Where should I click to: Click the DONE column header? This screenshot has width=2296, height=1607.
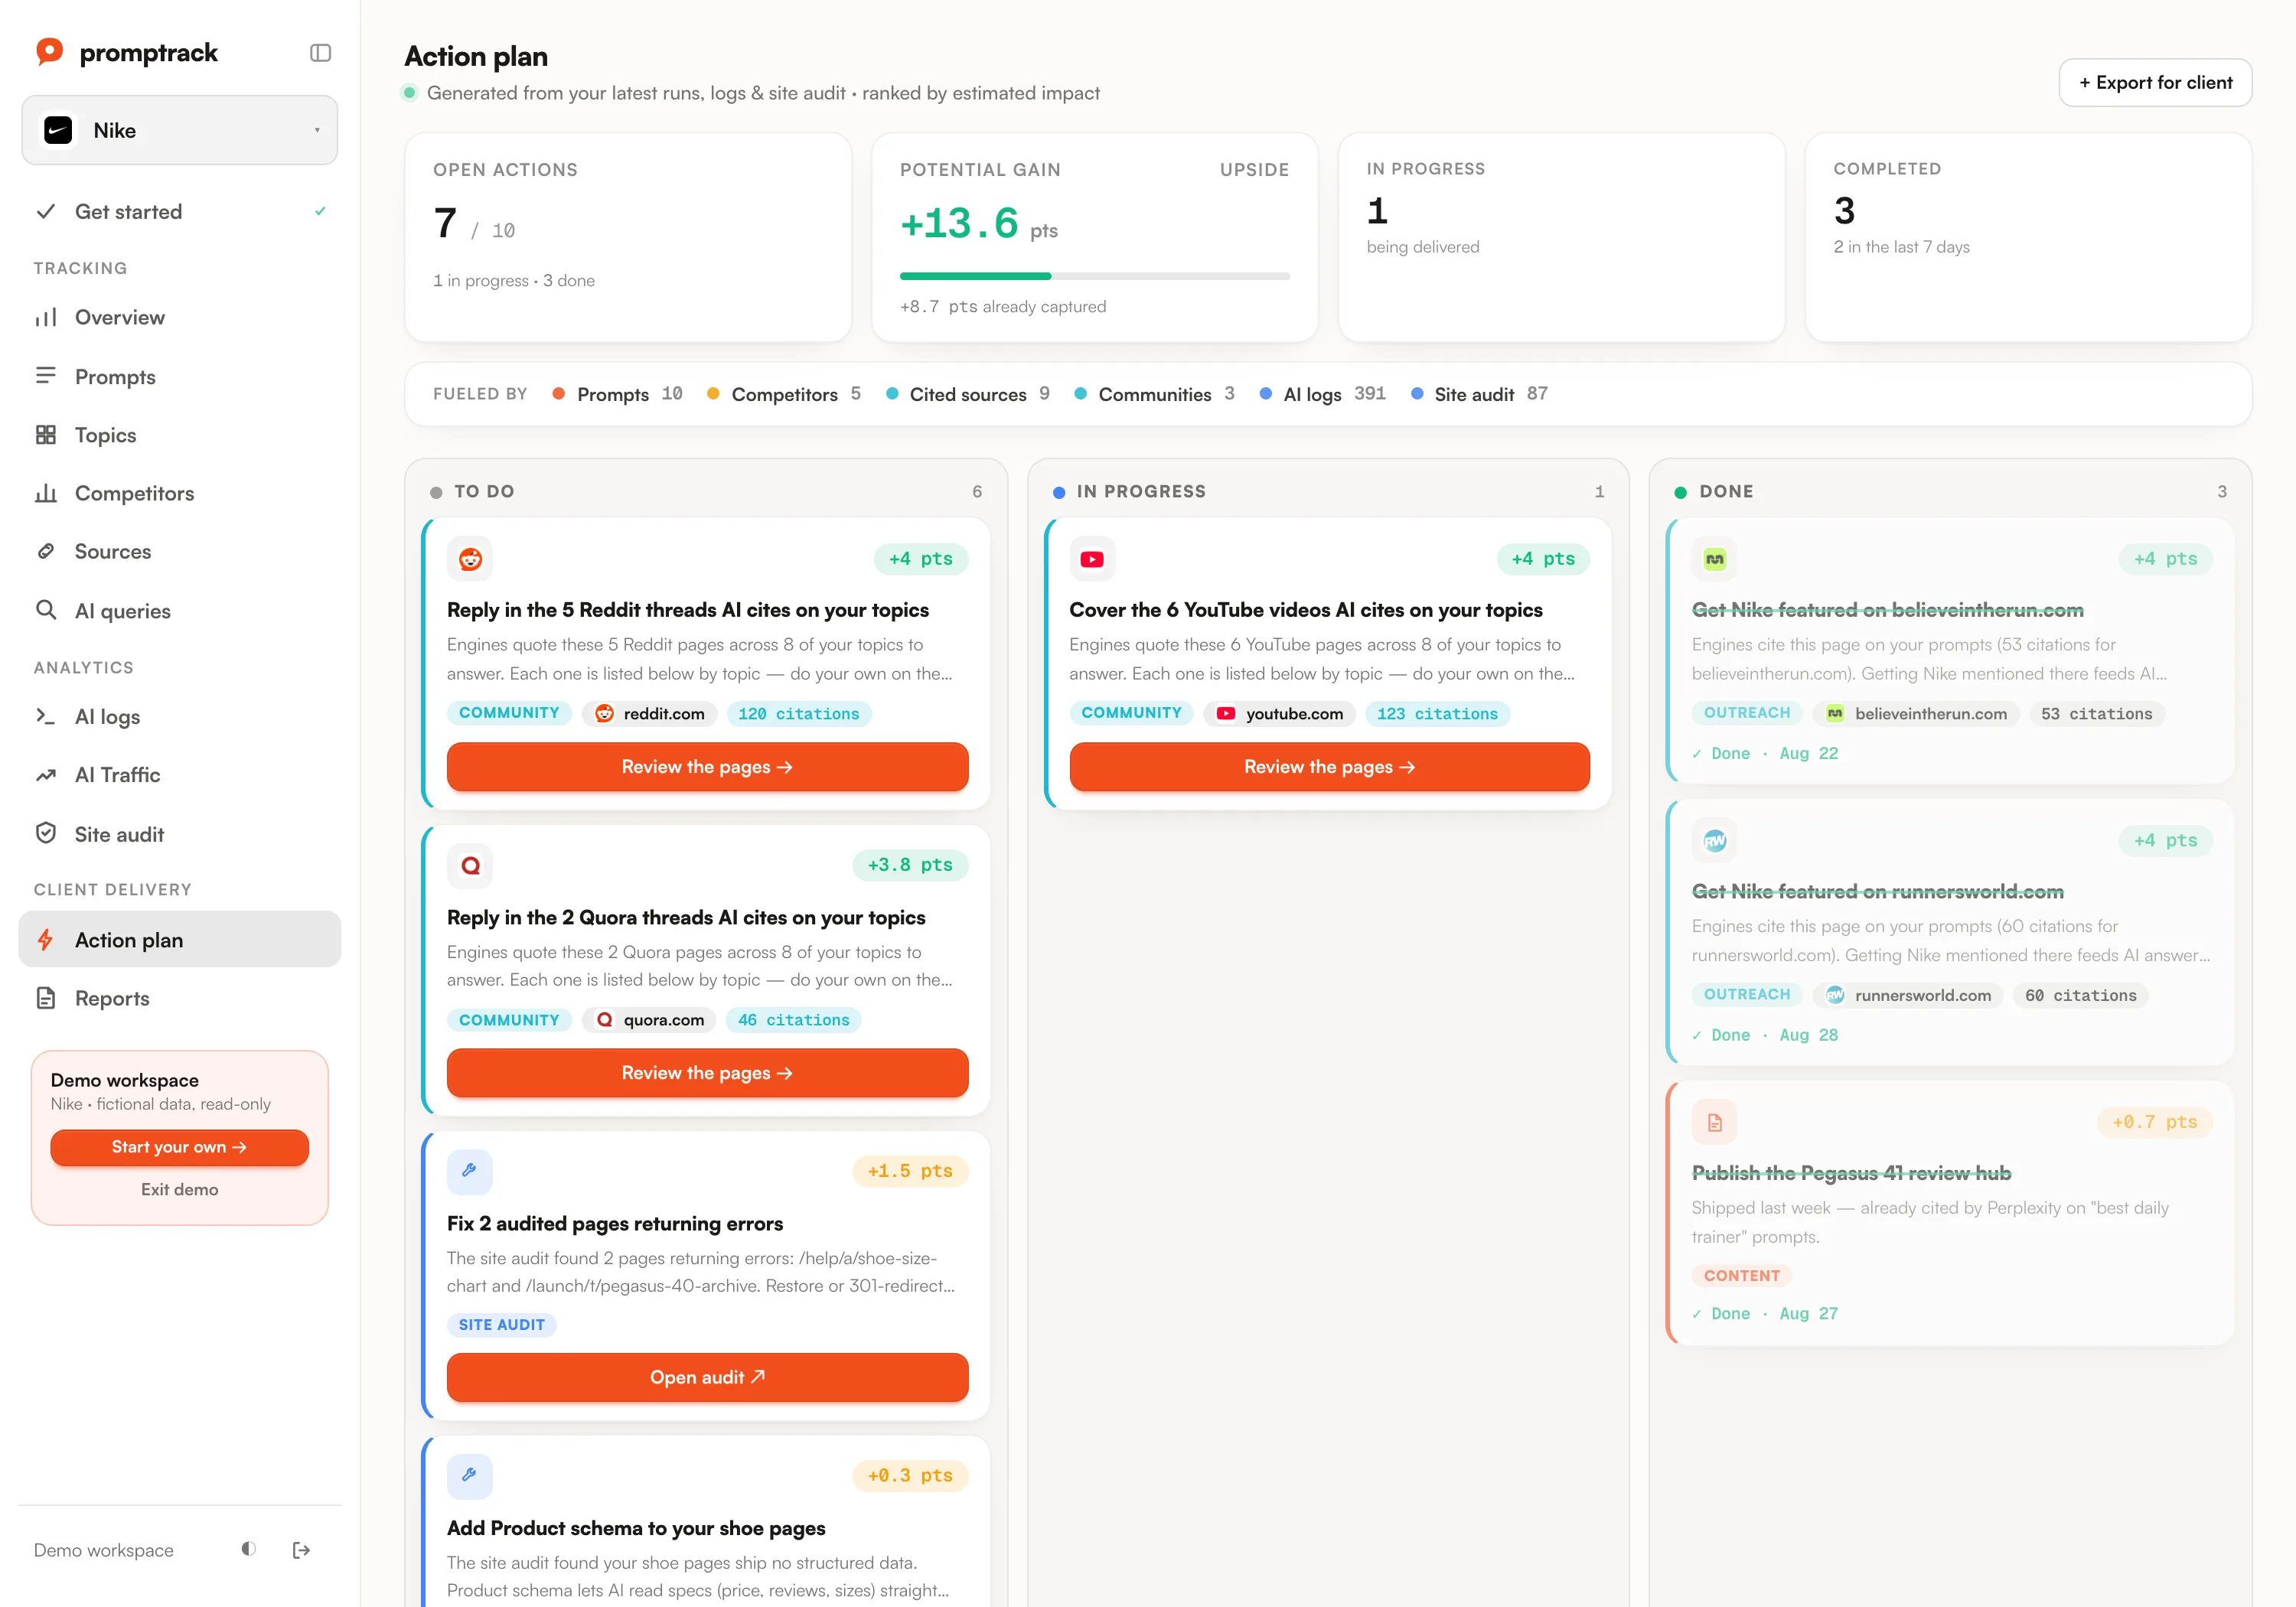click(x=1950, y=492)
